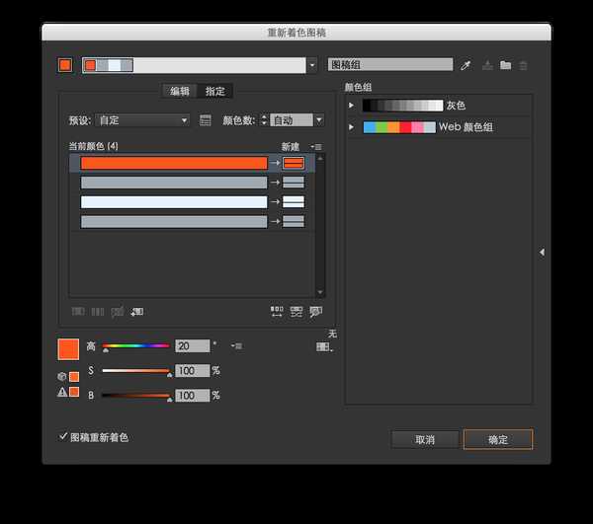Click the out-of-gamut warning triangle icon
593x524 pixels.
pos(62,392)
